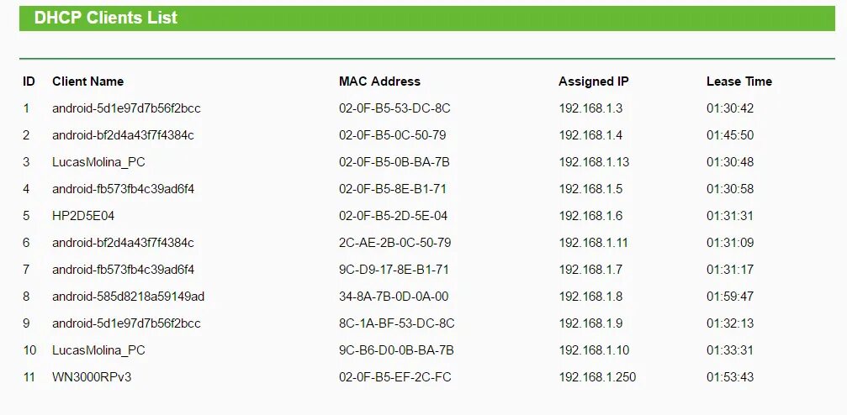This screenshot has height=415, width=847.
Task: Select the Client Name column header
Action: [88, 81]
